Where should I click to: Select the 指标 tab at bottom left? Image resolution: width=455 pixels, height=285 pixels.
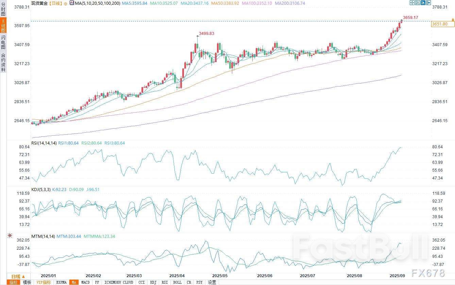pyautogui.click(x=13, y=282)
